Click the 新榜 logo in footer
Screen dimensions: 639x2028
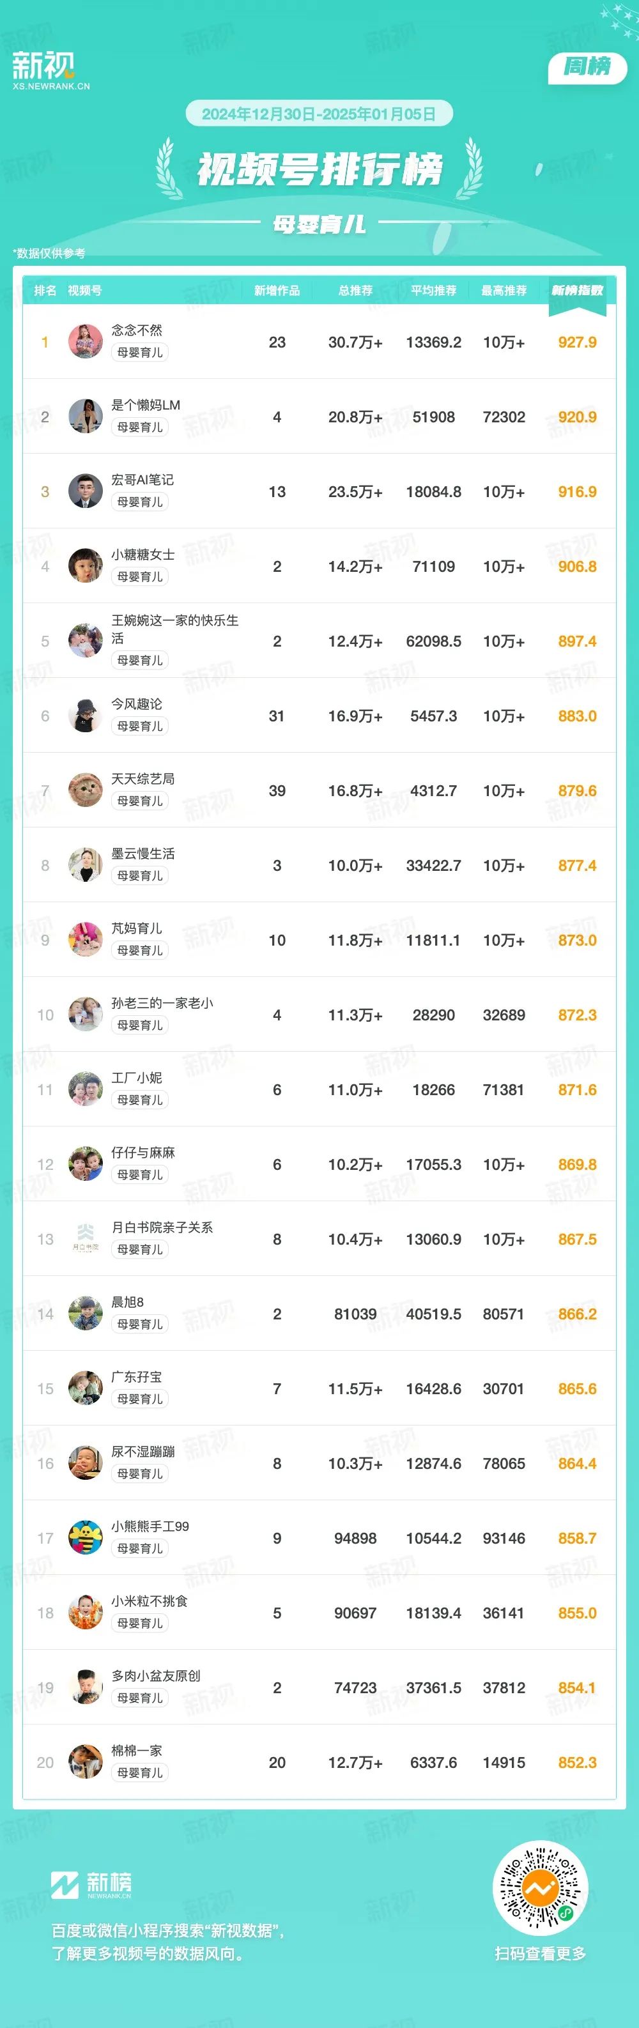(x=91, y=1885)
